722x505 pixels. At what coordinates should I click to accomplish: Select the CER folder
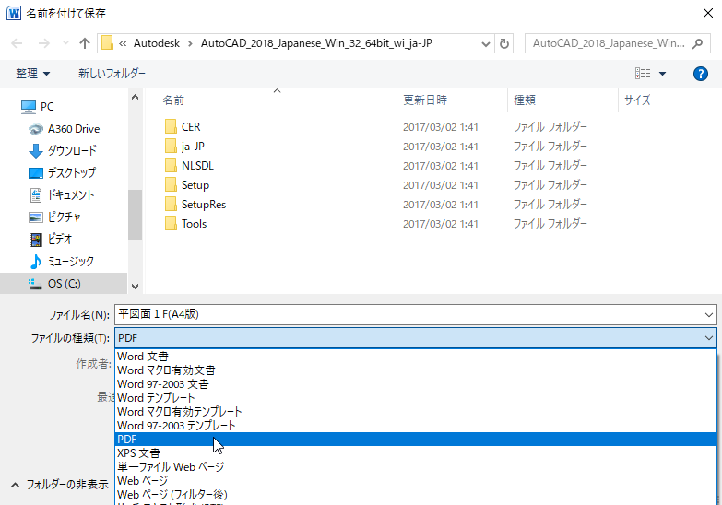pyautogui.click(x=191, y=127)
